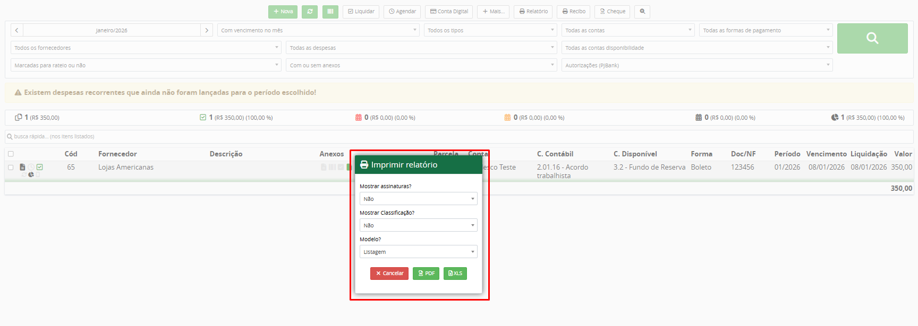Click the magnifier zoom icon in toolbar
918x326 pixels.
(x=642, y=12)
